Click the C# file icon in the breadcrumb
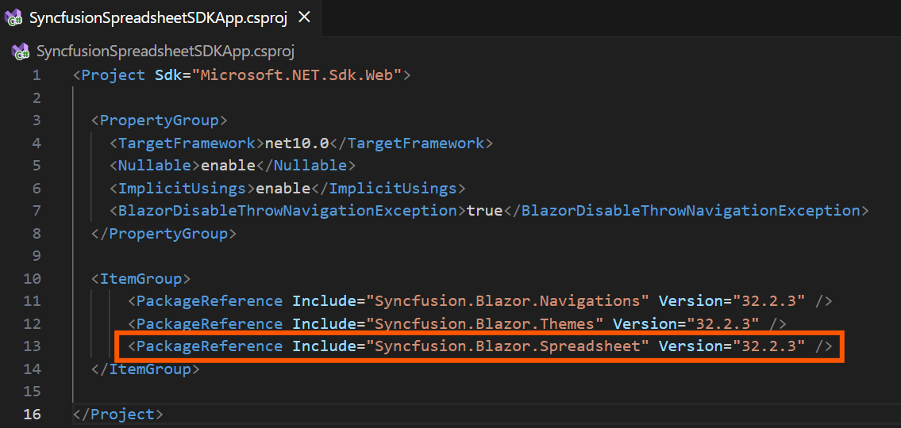Image resolution: width=901 pixels, height=428 pixels. click(20, 52)
